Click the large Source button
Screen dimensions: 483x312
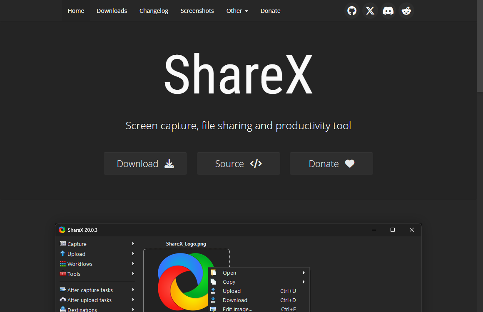coord(239,164)
